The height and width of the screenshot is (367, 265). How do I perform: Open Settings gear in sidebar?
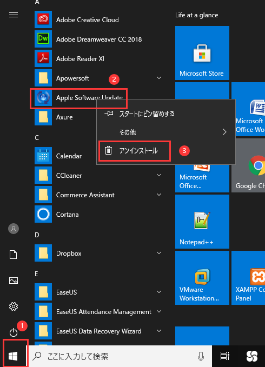click(x=14, y=306)
